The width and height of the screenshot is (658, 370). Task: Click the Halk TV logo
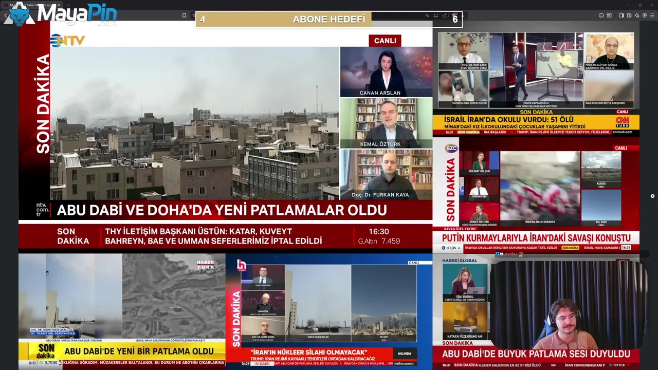241,265
